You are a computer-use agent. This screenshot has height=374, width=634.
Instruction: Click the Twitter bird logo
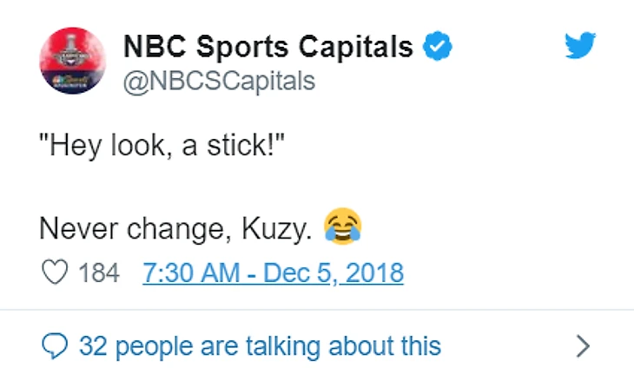pyautogui.click(x=580, y=47)
